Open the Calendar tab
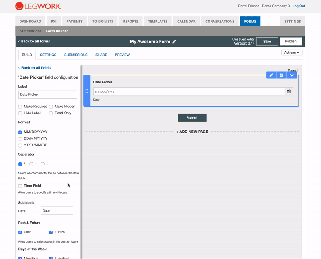Image resolution: width=321 pixels, height=259 pixels. click(x=186, y=22)
